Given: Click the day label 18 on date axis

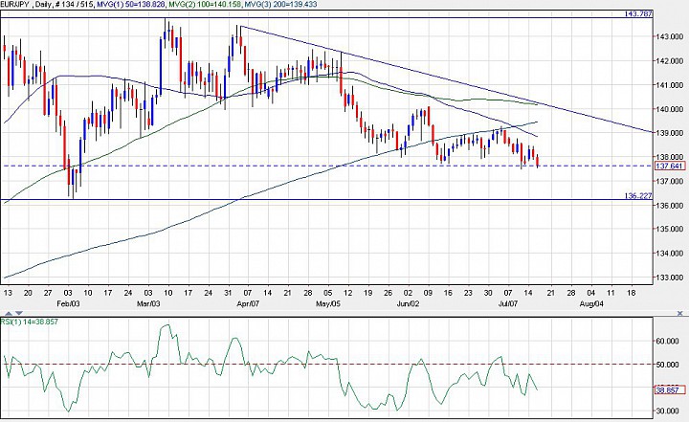Looking at the screenshot, I should point(632,293).
